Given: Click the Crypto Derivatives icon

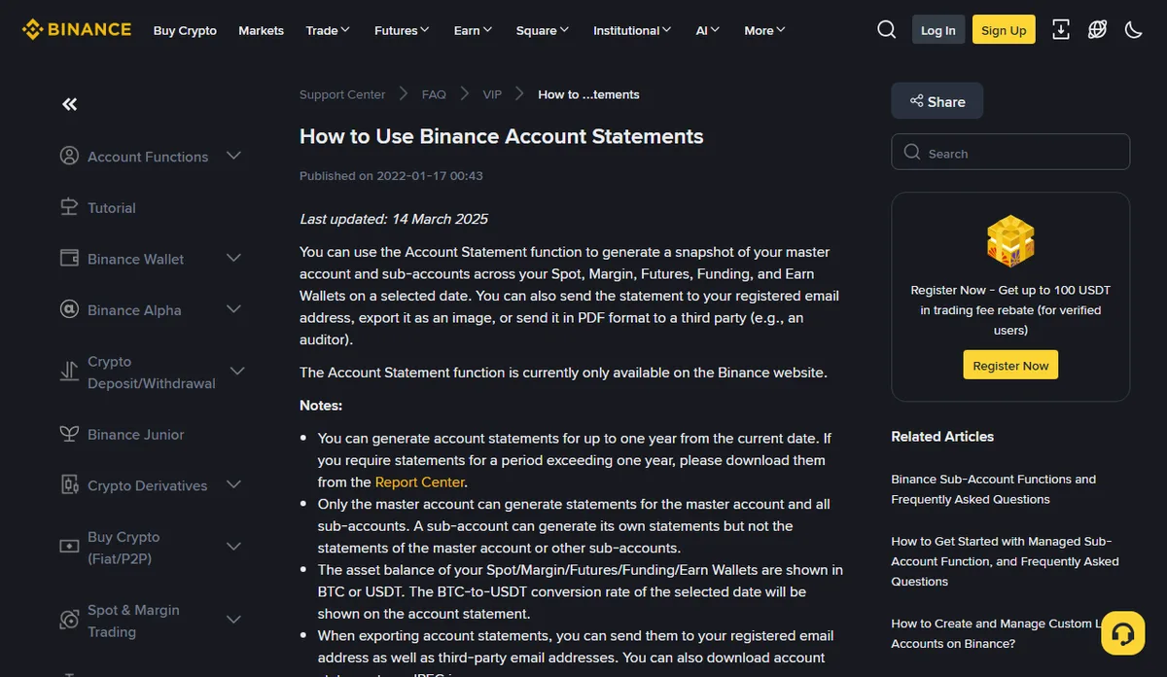Looking at the screenshot, I should (x=69, y=484).
